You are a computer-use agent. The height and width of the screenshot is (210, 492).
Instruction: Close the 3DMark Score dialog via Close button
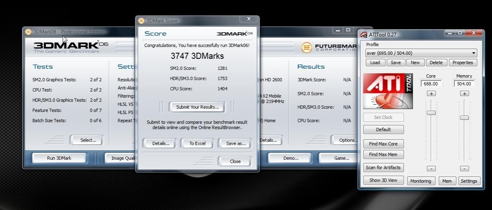(235, 161)
